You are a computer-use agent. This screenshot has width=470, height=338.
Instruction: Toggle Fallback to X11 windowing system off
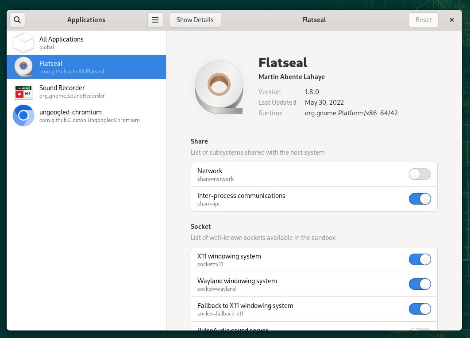[x=420, y=309]
